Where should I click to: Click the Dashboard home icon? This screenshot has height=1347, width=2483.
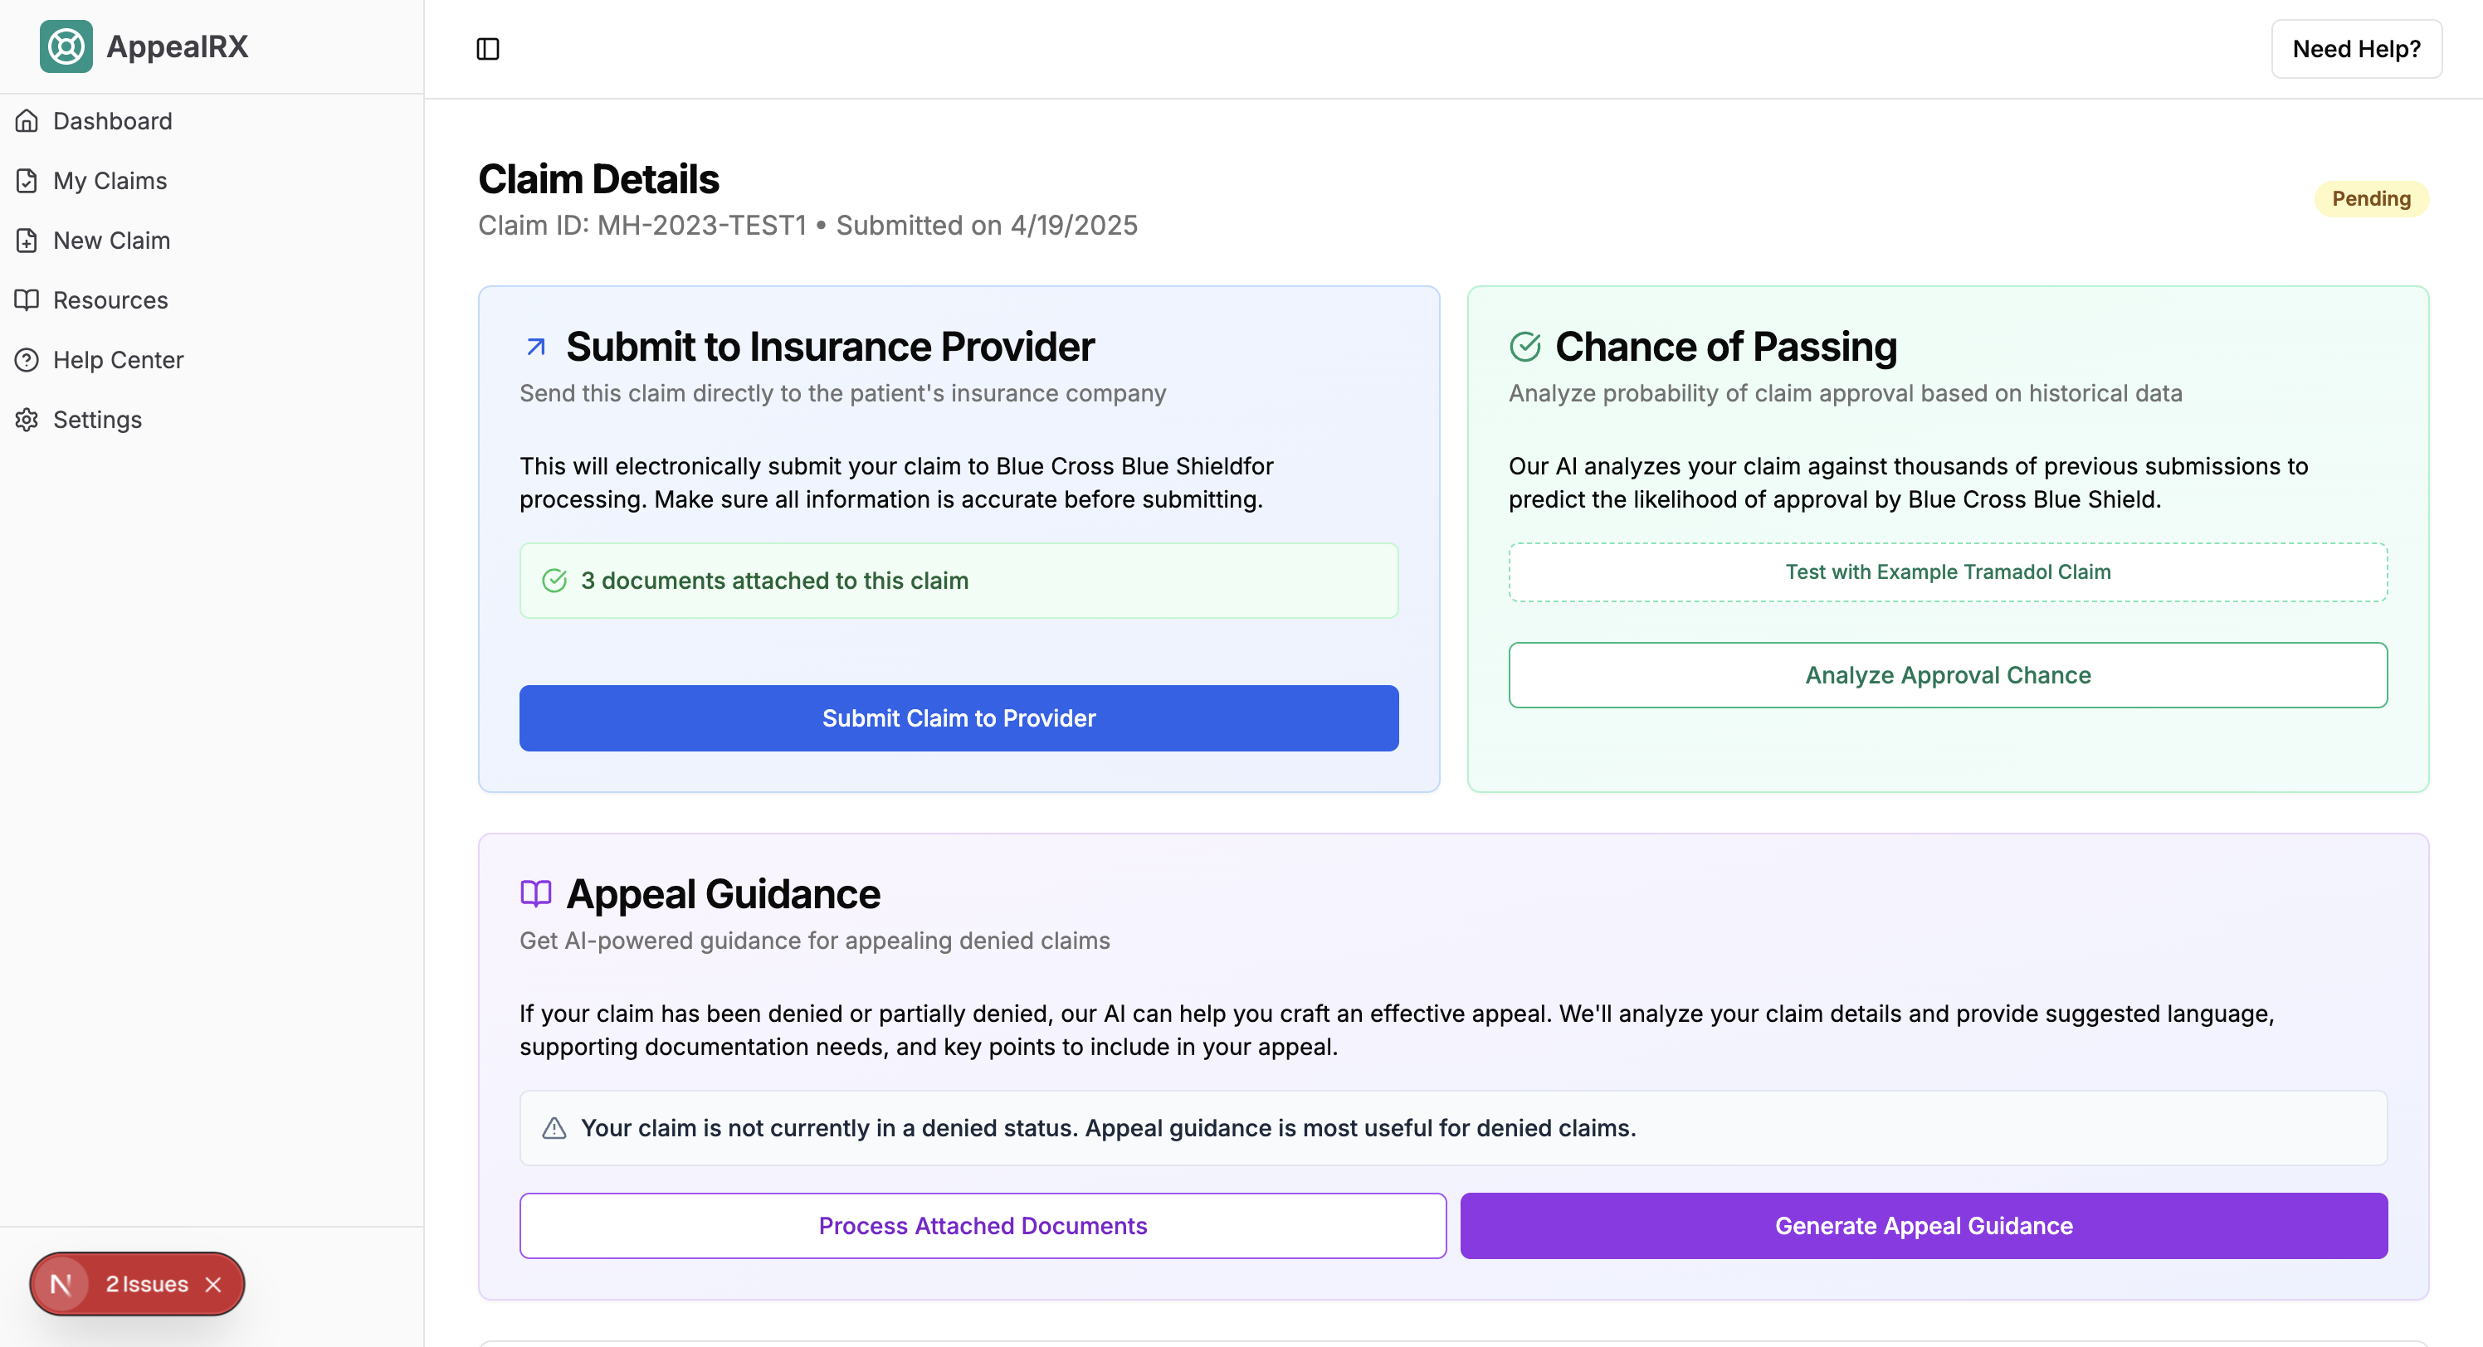(27, 121)
